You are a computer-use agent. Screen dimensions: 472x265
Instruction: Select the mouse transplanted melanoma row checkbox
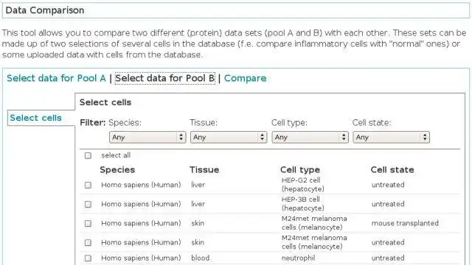[x=88, y=224]
